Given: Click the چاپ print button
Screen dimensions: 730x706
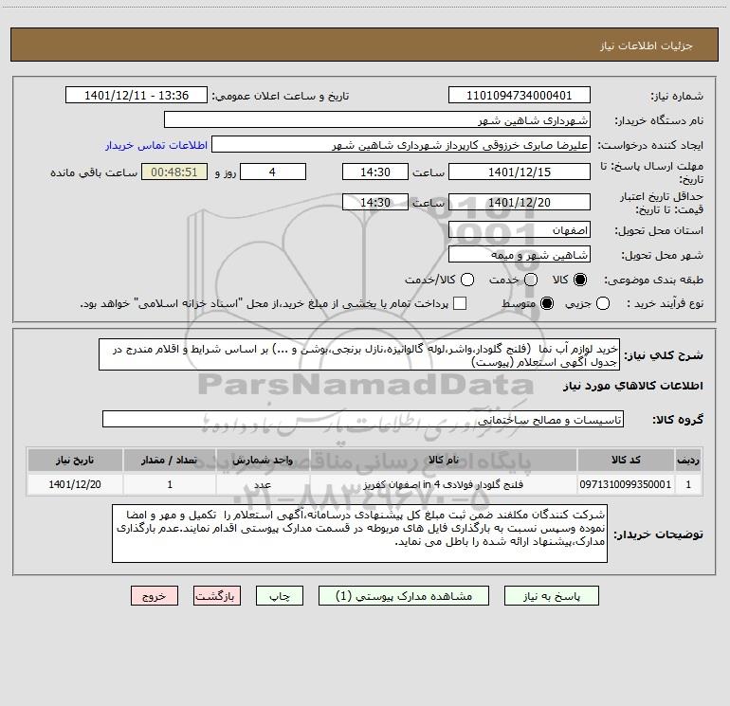Looking at the screenshot, I should point(280,596).
